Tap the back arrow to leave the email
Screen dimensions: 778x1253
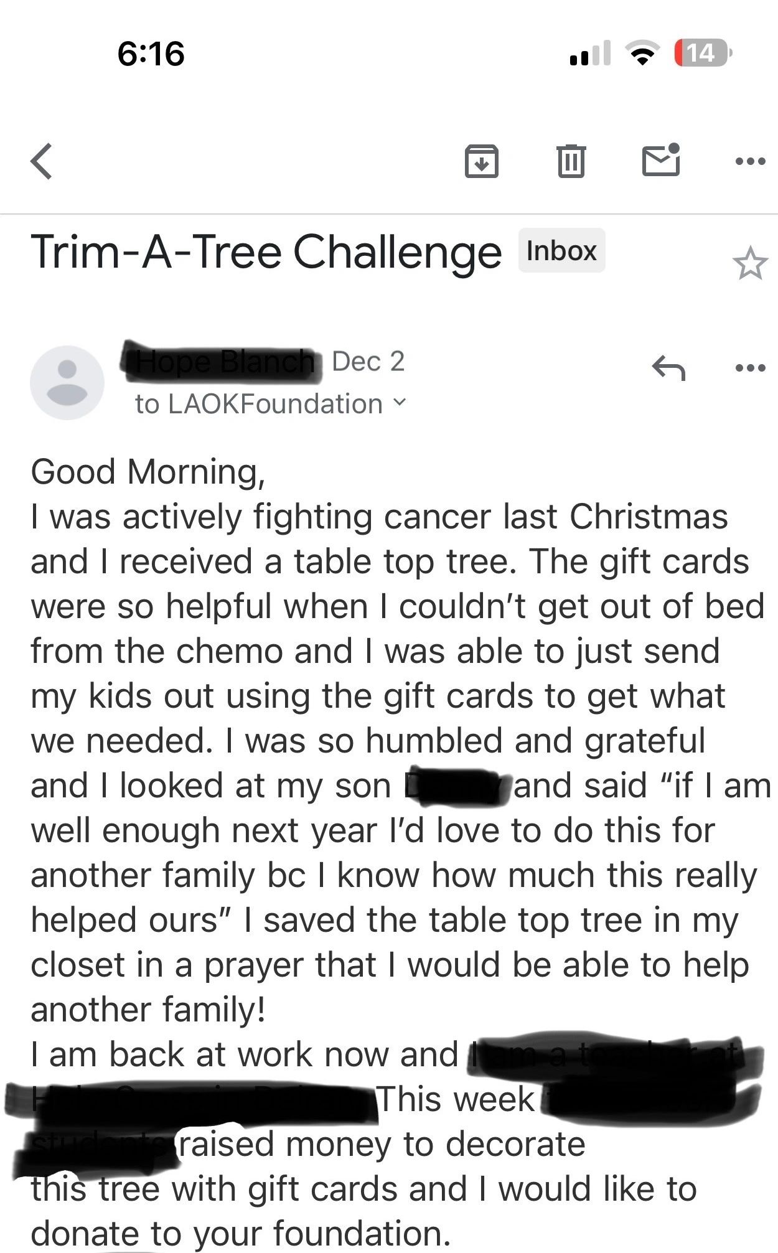point(42,161)
